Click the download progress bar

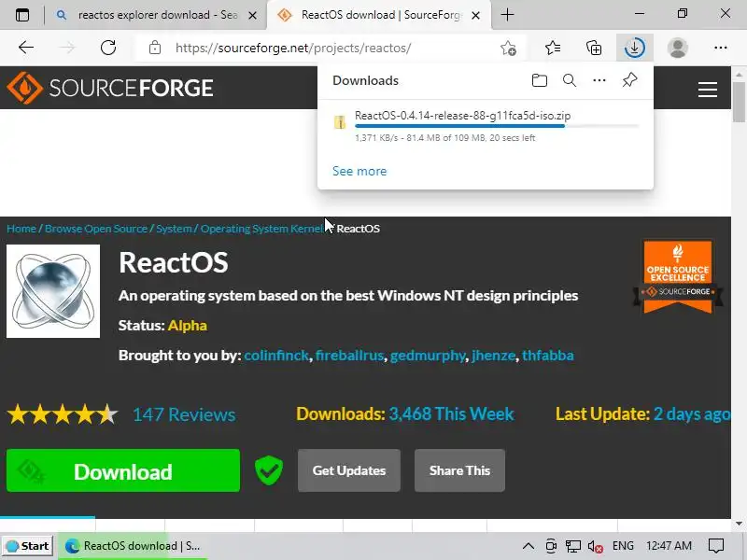pos(497,126)
